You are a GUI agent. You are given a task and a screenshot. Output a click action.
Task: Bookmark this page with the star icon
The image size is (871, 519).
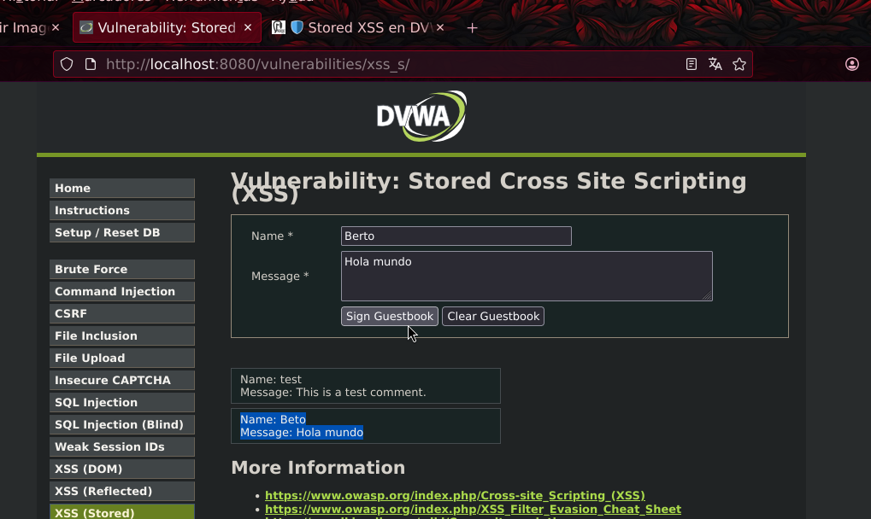pyautogui.click(x=739, y=64)
